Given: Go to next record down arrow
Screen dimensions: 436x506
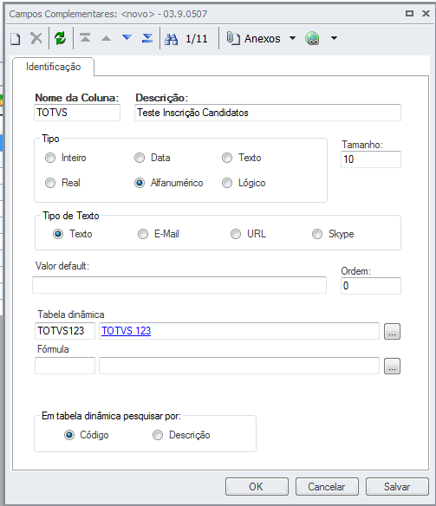Looking at the screenshot, I should 127,38.
